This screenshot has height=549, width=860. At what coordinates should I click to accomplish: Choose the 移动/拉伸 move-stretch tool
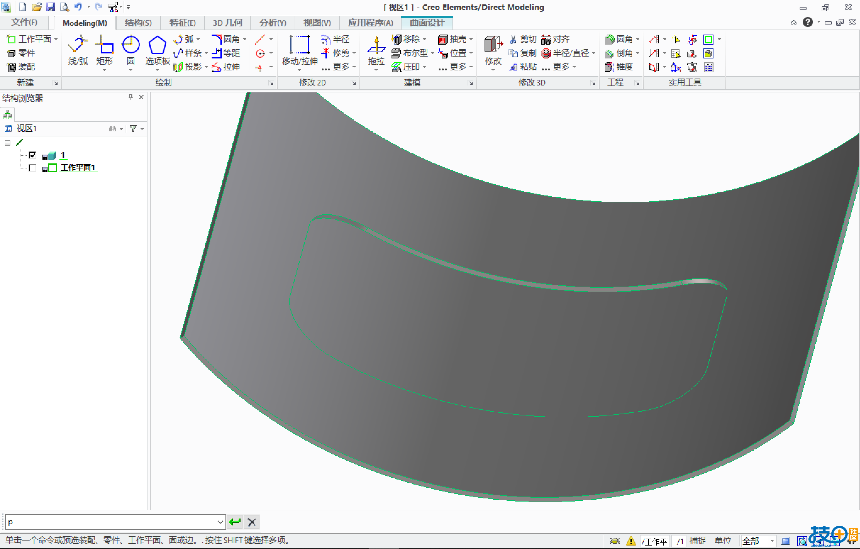point(299,50)
